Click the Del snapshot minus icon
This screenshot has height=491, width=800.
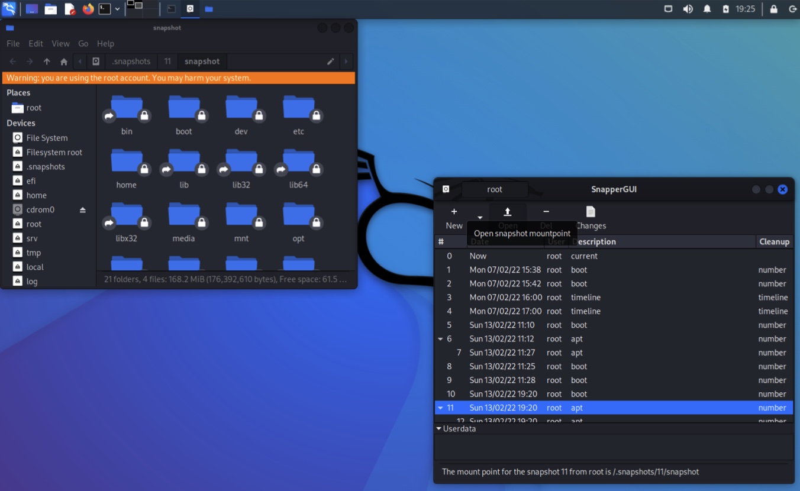[546, 212]
